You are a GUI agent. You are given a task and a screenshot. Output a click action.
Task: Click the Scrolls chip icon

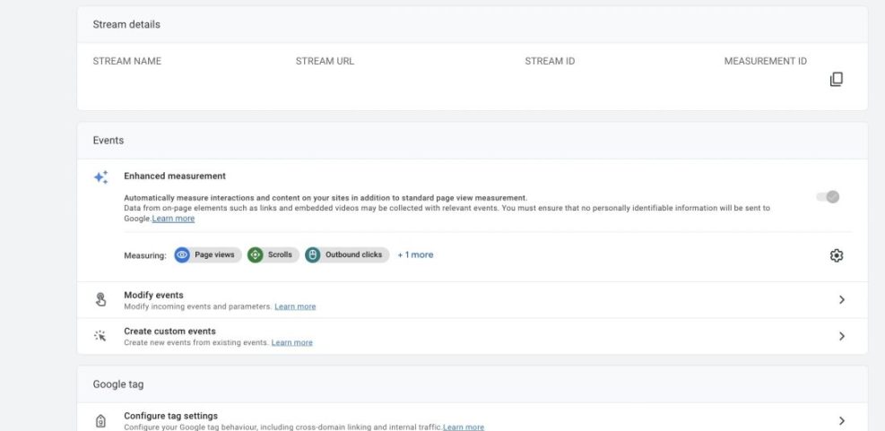256,255
